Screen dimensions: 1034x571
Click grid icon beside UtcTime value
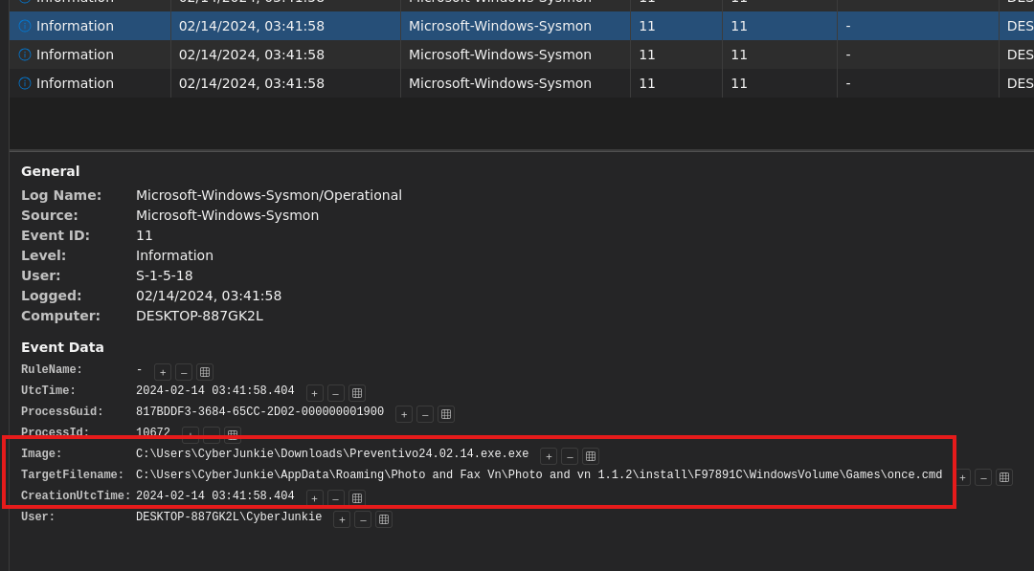point(357,393)
